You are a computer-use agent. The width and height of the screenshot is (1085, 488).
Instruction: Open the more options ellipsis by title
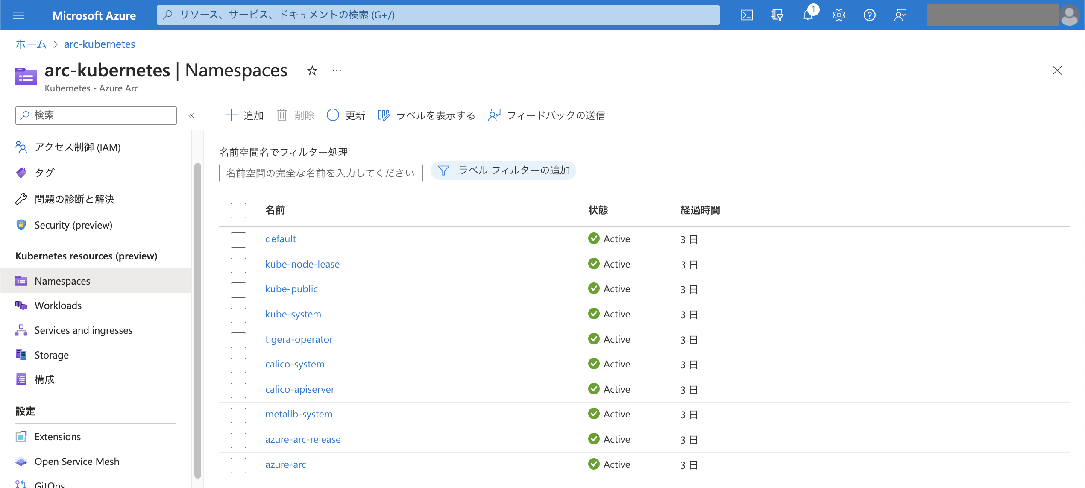click(337, 71)
